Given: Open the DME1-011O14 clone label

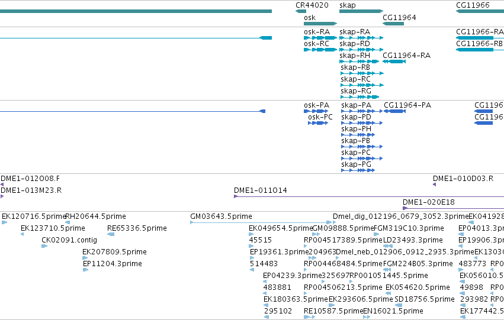Looking at the screenshot, I should [261, 190].
